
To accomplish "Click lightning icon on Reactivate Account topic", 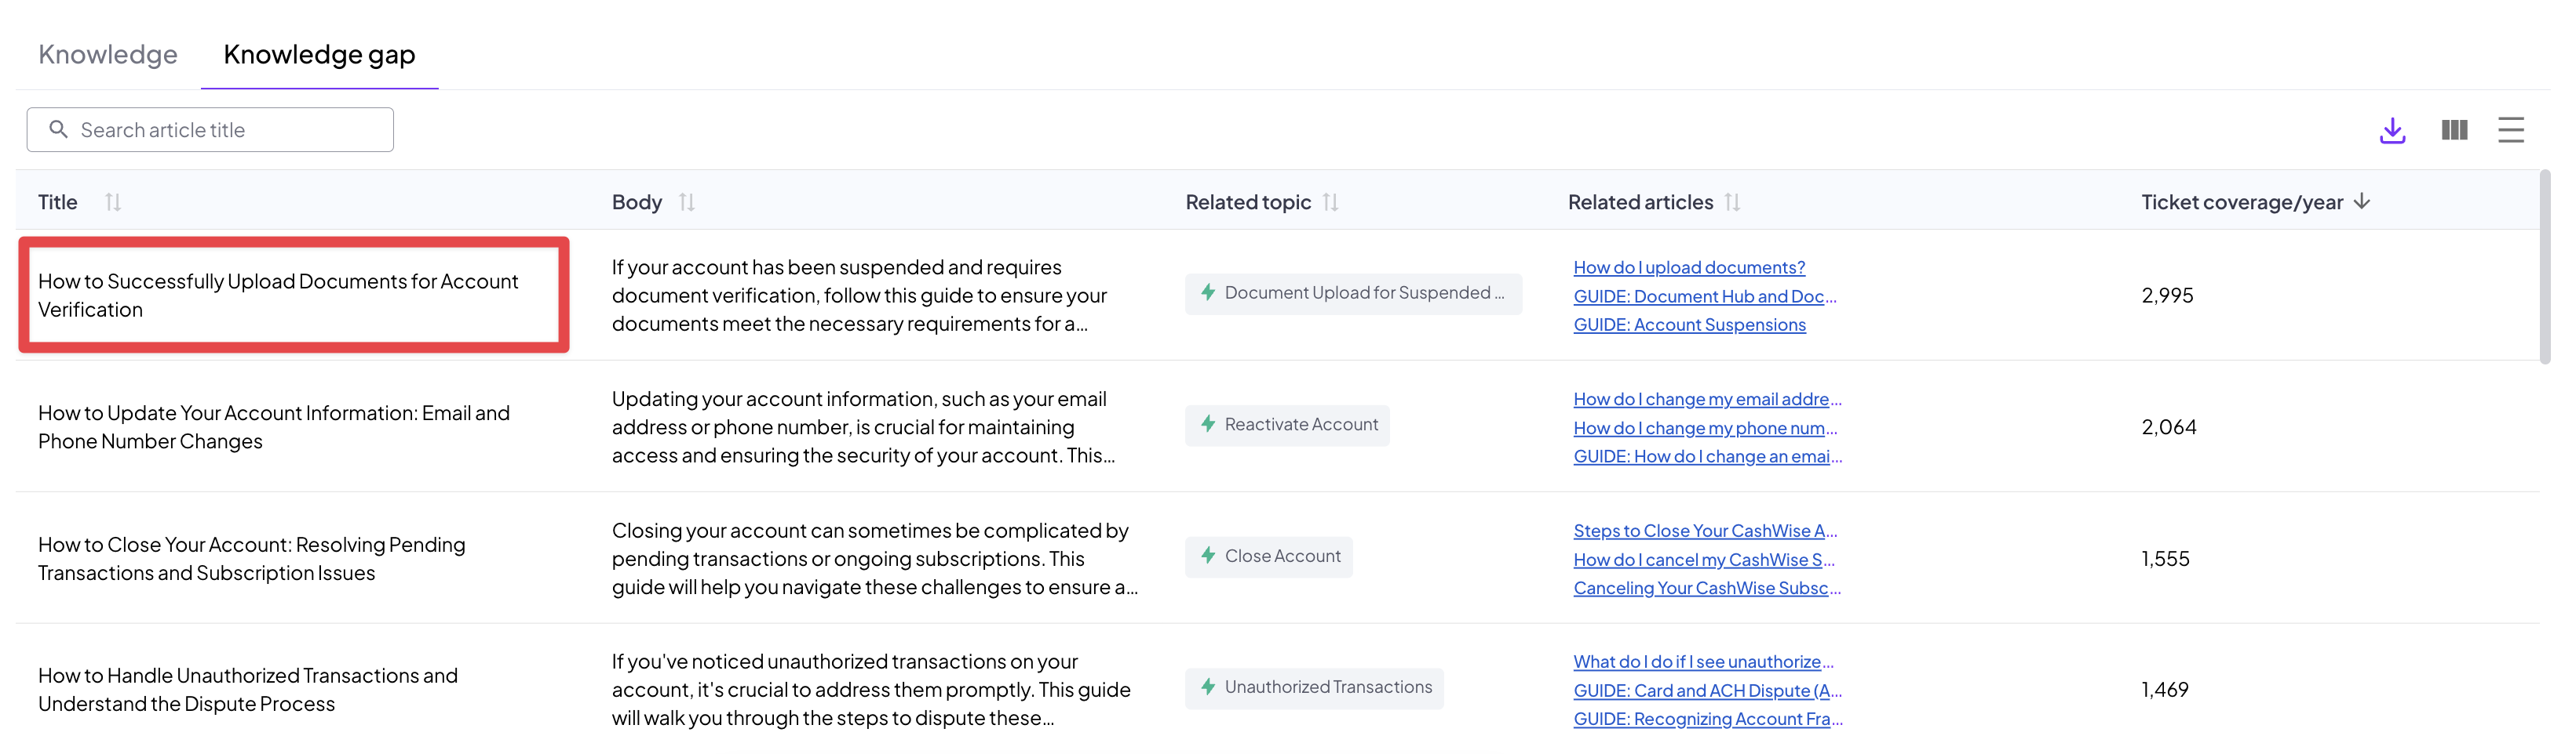I will pyautogui.click(x=1208, y=425).
